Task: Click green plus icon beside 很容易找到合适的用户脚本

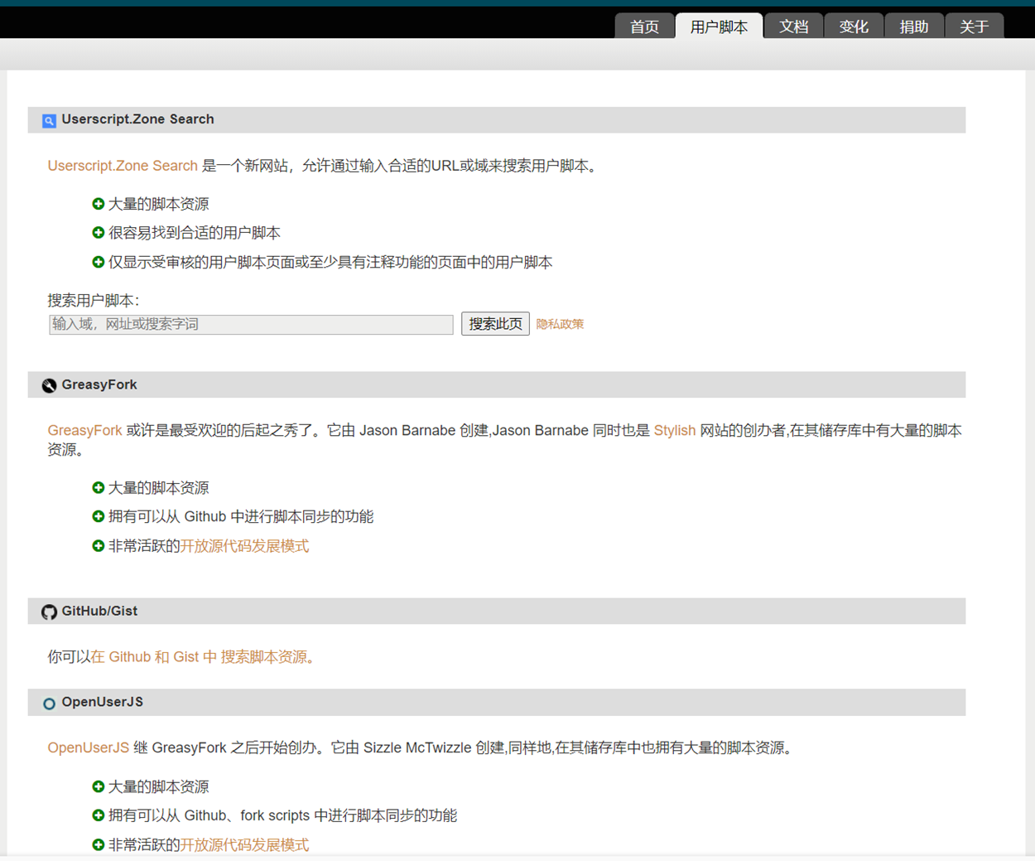Action: (99, 233)
